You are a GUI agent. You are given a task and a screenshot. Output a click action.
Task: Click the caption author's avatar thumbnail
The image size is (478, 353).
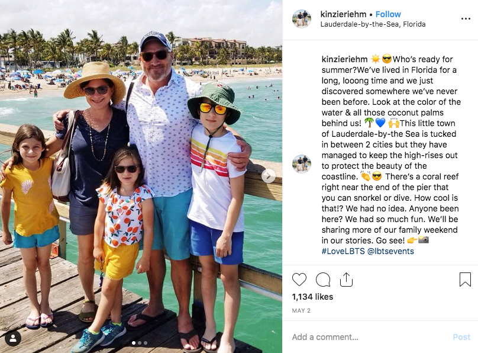coord(302,164)
